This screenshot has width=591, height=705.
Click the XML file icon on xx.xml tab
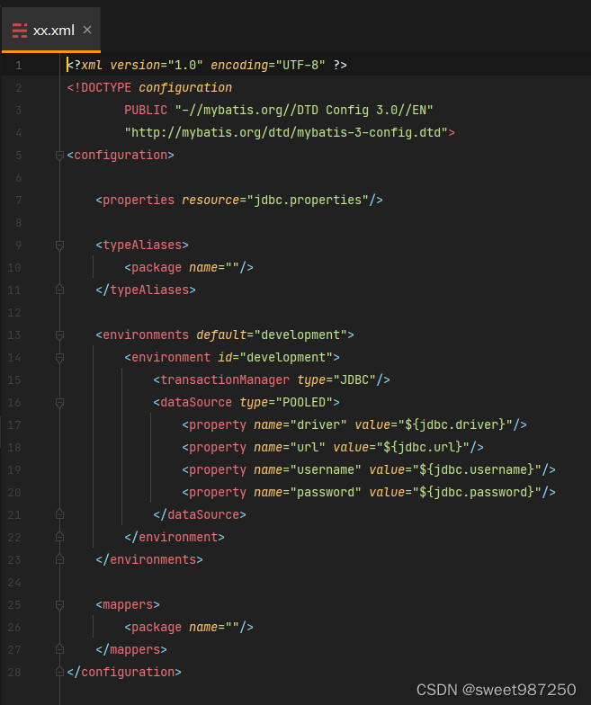(x=20, y=31)
